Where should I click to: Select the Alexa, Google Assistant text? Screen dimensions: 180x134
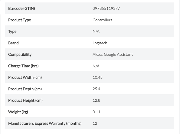tap(112, 54)
